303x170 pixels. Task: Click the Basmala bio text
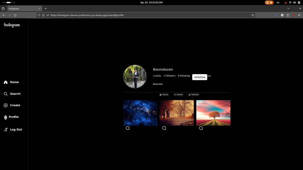(x=158, y=84)
